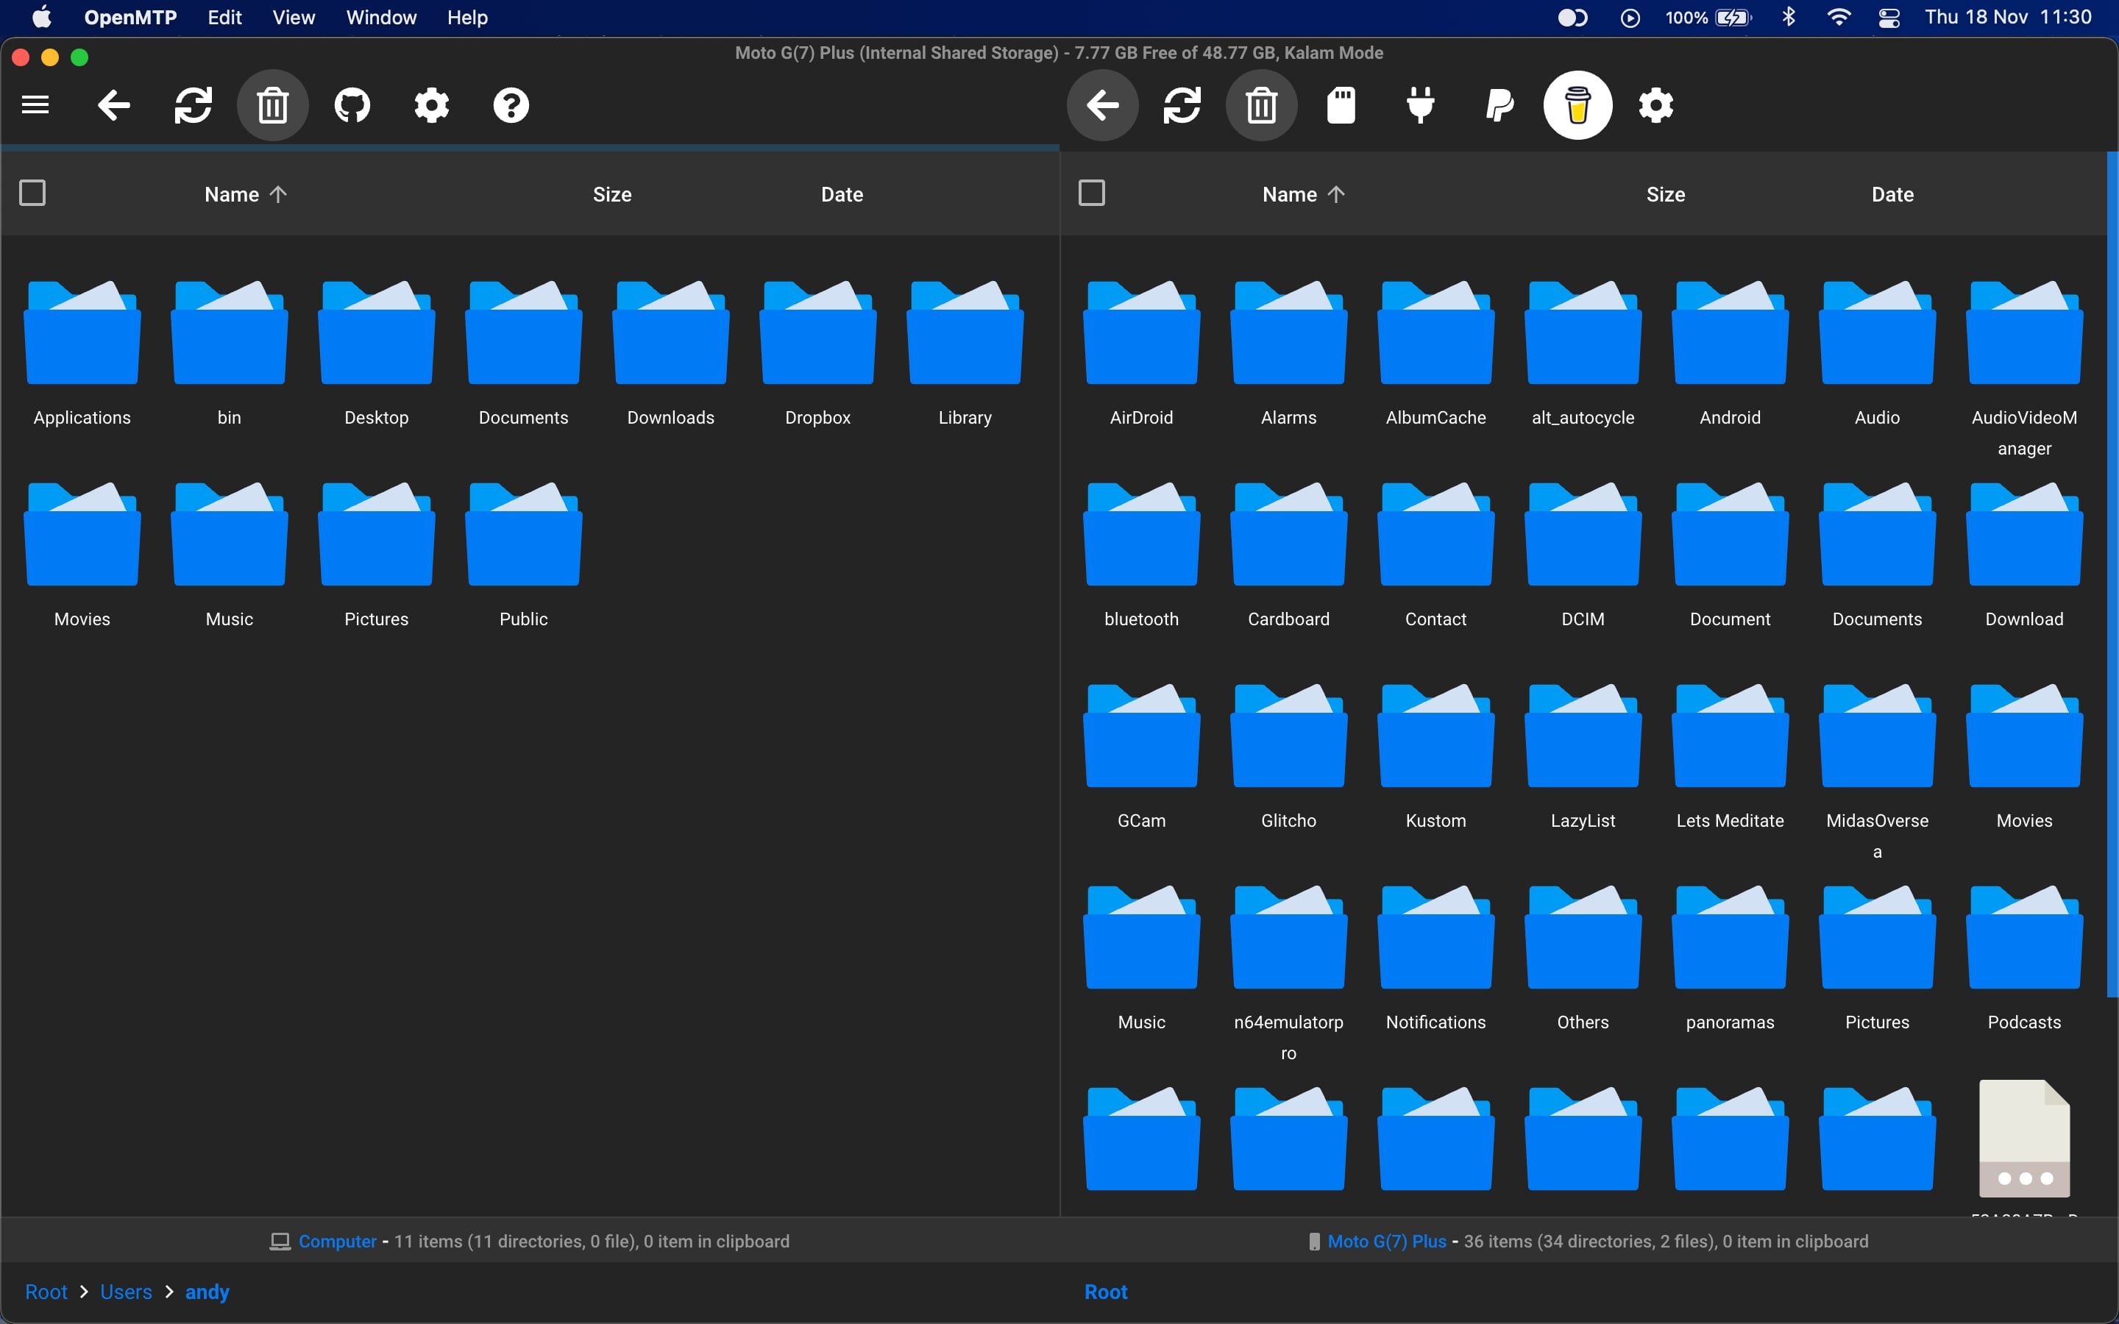Open the OpenMTP GitHub page
This screenshot has height=1324, width=2119.
(352, 104)
